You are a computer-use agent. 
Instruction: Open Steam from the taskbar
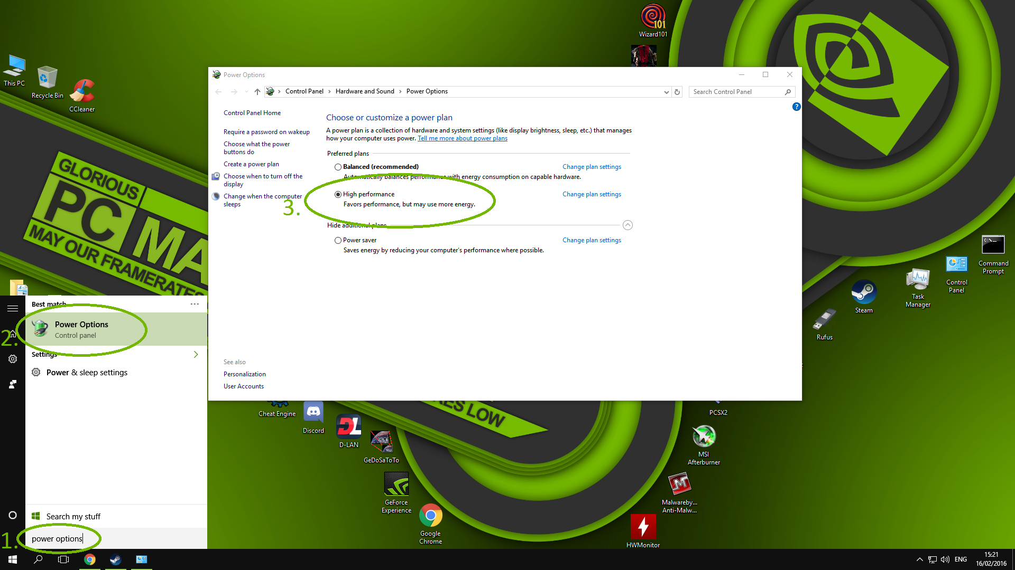click(x=115, y=559)
